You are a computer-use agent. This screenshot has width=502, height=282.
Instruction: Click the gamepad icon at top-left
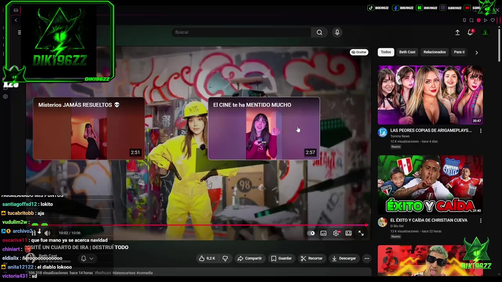(x=16, y=10)
